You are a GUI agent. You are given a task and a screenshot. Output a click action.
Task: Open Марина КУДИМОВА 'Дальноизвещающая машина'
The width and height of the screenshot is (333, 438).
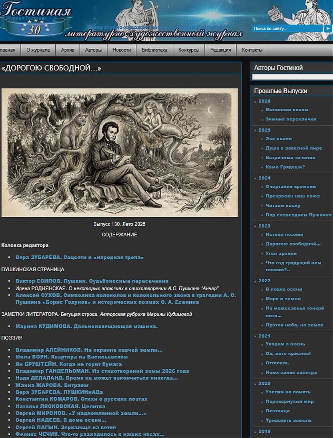point(86,326)
